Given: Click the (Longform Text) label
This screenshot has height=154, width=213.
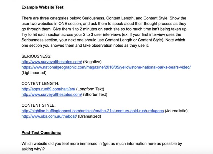Looking at the screenshot, I should point(90,89).
